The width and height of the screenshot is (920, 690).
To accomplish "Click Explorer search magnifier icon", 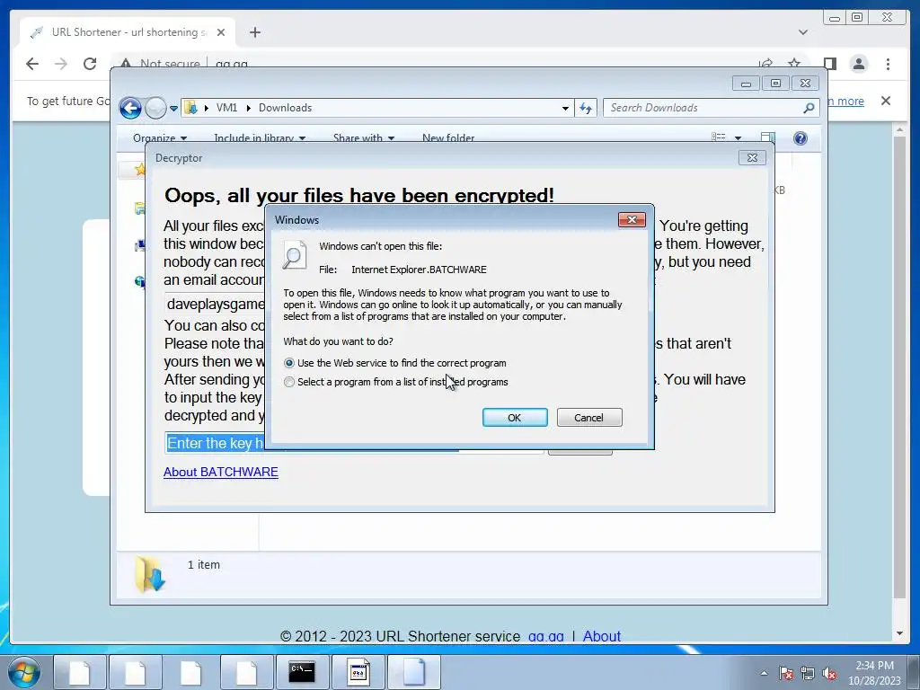I will point(809,108).
